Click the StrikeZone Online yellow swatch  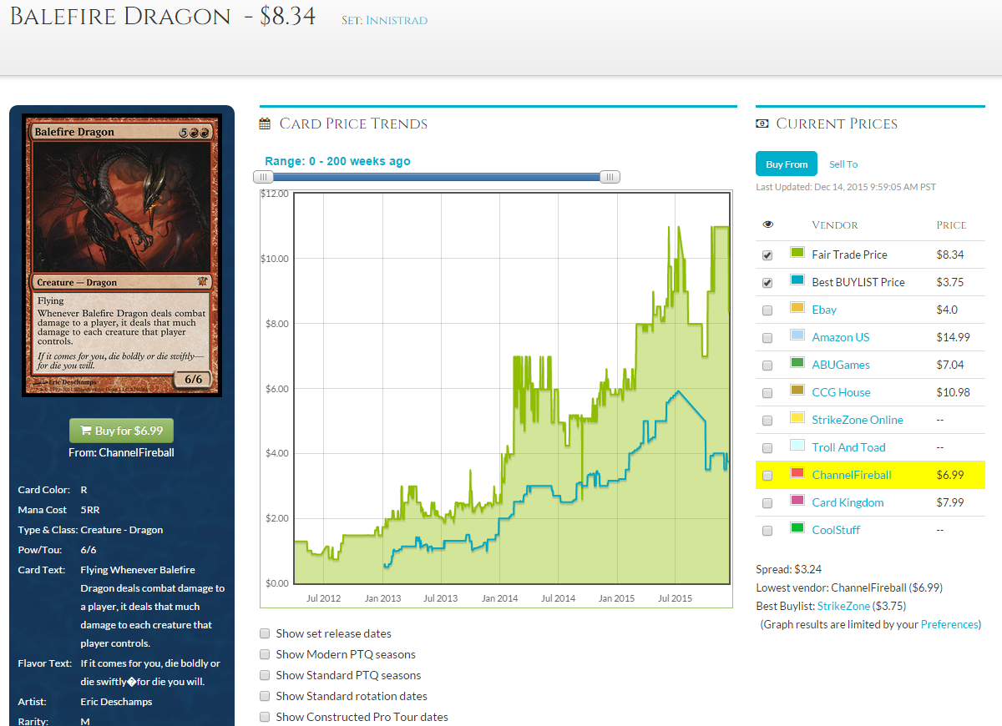pyautogui.click(x=797, y=418)
